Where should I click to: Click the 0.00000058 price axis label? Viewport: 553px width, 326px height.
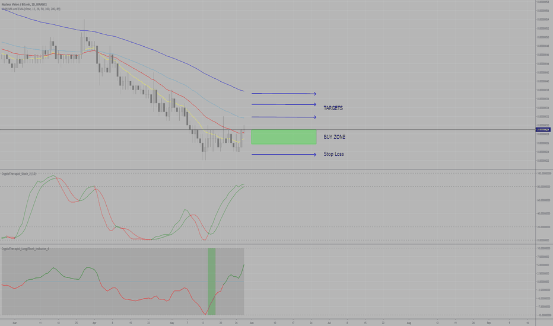(x=543, y=2)
